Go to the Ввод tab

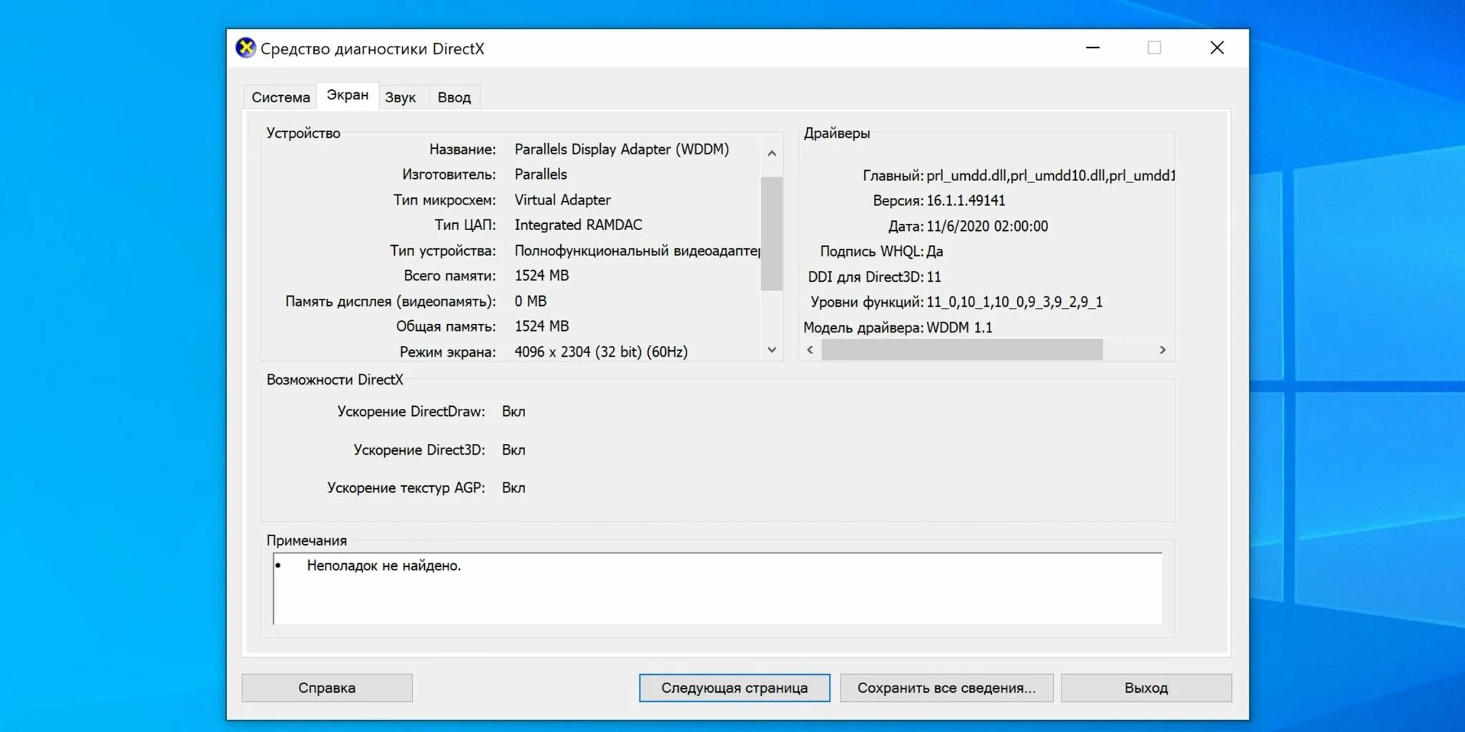454,97
